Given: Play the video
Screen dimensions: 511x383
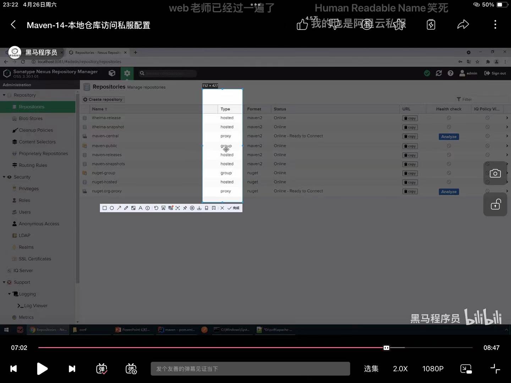Looking at the screenshot, I should click(x=42, y=369).
